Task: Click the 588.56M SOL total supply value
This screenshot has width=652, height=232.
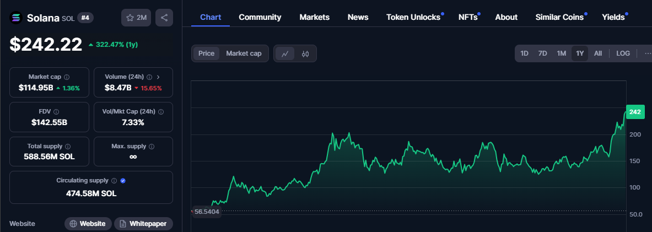Action: (x=49, y=157)
